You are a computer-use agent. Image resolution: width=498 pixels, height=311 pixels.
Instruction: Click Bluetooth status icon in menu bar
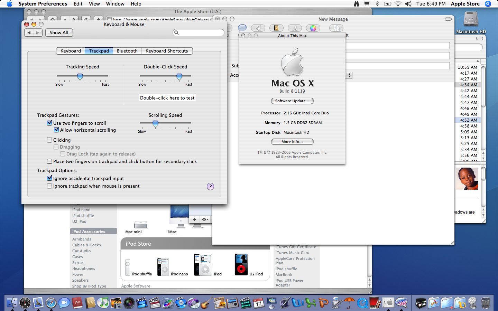[x=377, y=4]
